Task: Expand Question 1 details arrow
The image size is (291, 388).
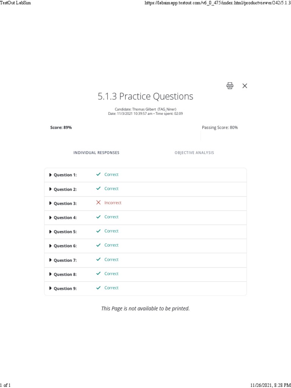Action: point(50,175)
